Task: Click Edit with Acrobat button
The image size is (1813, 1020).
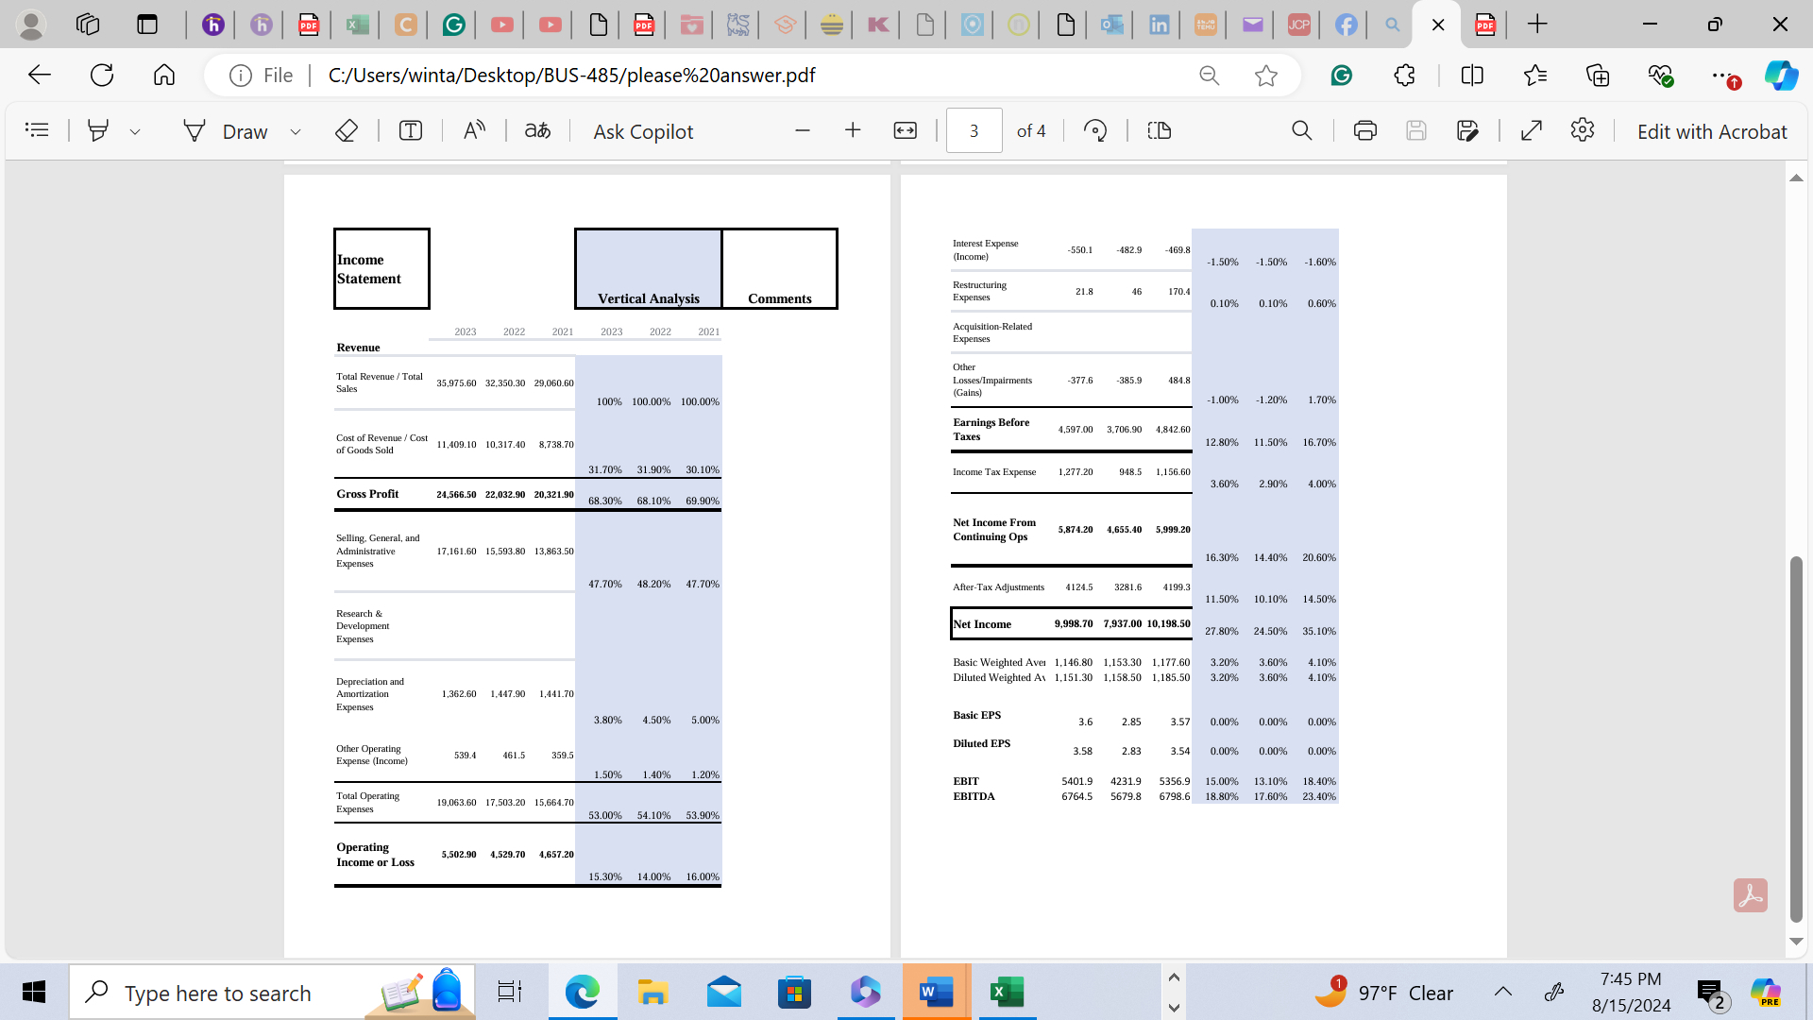Action: click(x=1712, y=130)
